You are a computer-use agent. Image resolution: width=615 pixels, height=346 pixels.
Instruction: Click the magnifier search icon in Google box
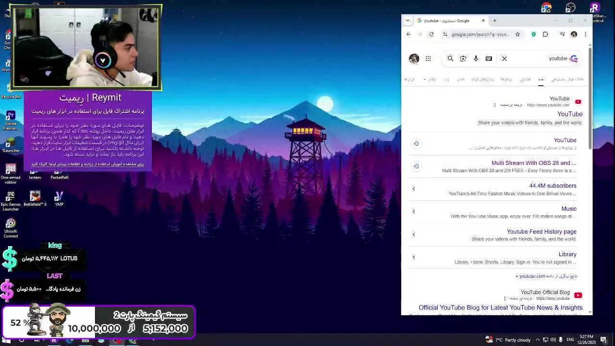pos(450,59)
